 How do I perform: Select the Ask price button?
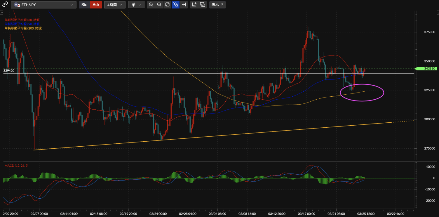point(96,5)
